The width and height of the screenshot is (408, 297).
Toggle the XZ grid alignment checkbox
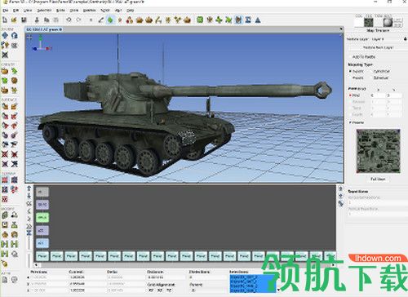[160, 290]
